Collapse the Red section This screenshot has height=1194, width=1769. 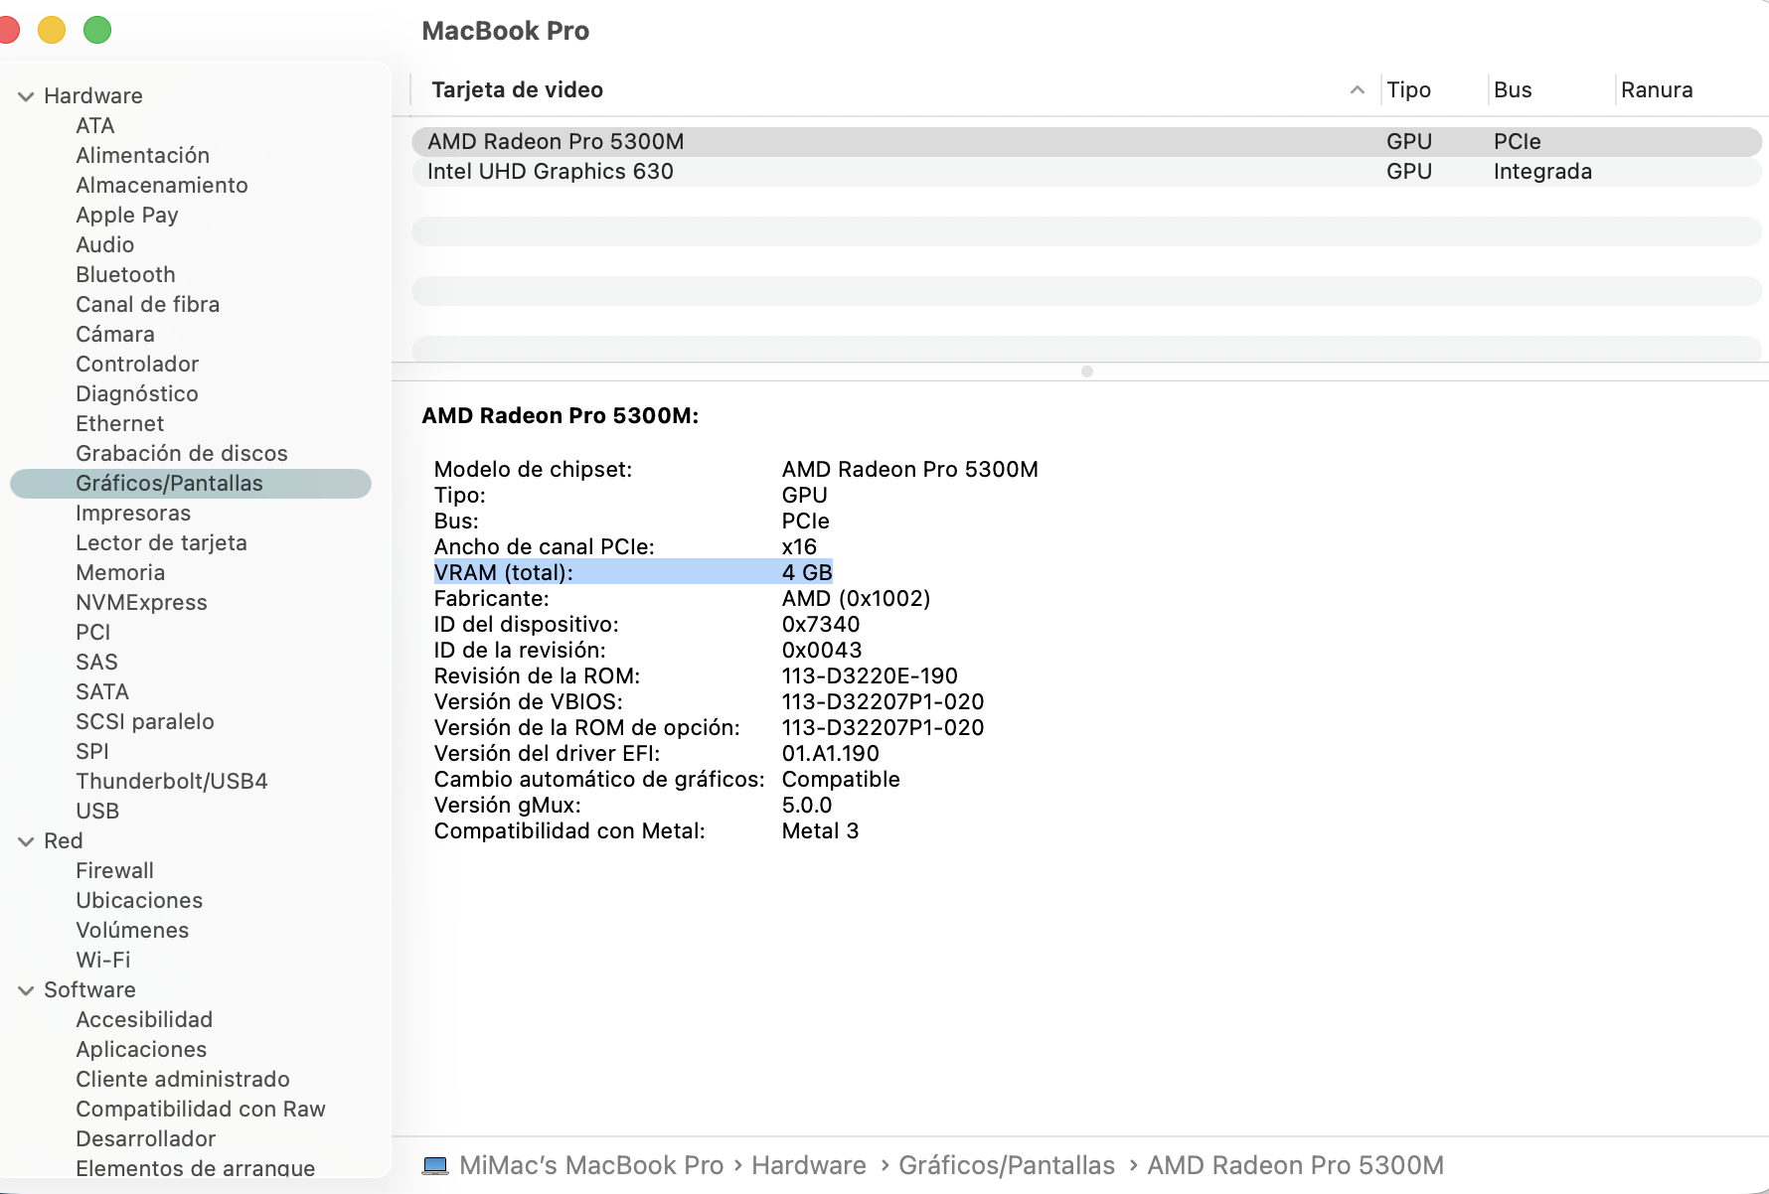click(x=26, y=841)
